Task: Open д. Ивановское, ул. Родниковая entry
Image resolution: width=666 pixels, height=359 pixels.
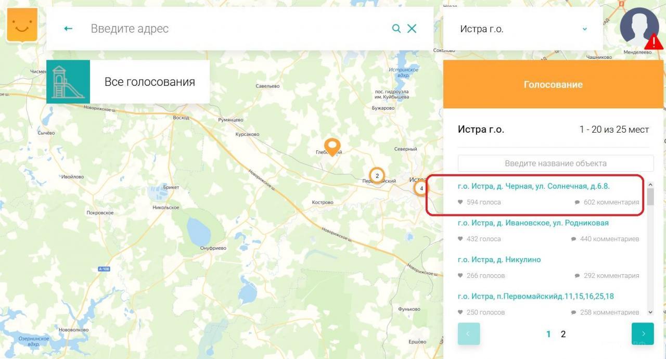Action: (533, 223)
